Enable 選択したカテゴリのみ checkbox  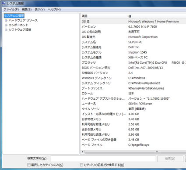point(29,165)
